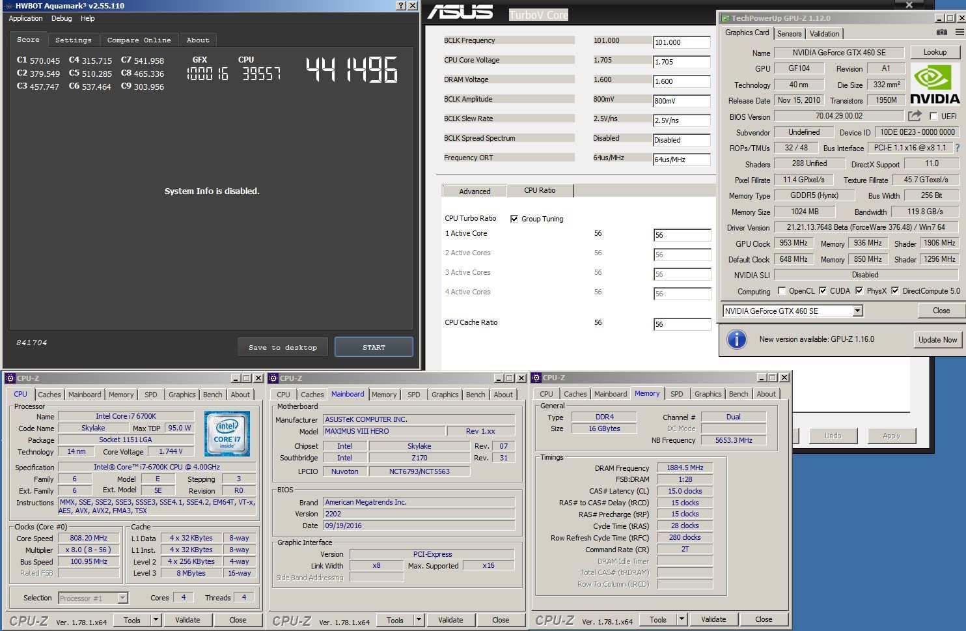Click Update Now button in GPU-Z
Screen dimensions: 966x631
(x=937, y=339)
